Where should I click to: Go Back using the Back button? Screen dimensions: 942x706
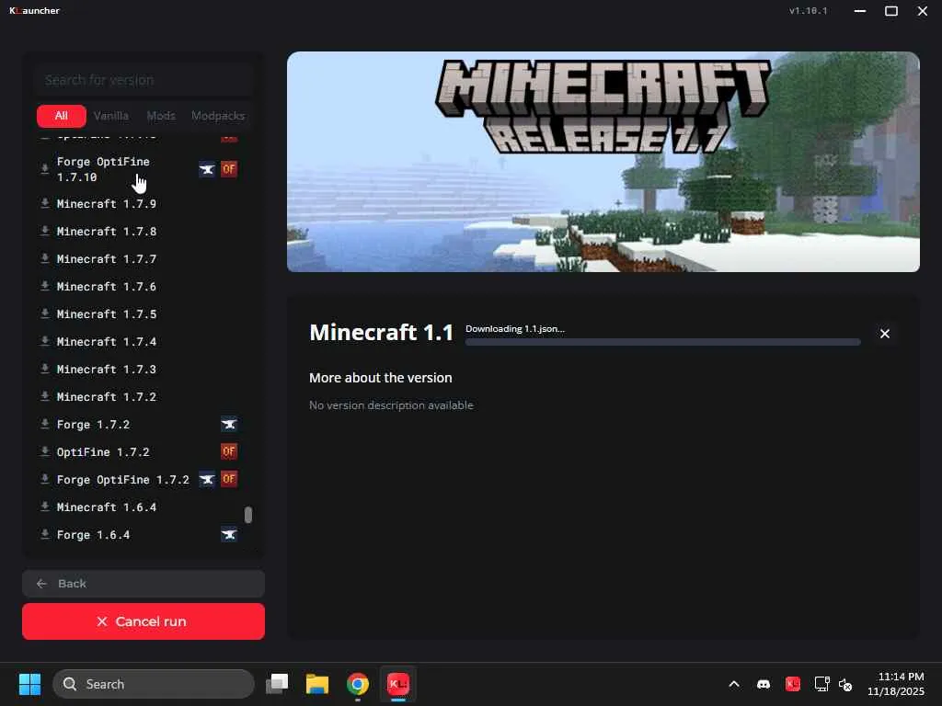point(144,584)
